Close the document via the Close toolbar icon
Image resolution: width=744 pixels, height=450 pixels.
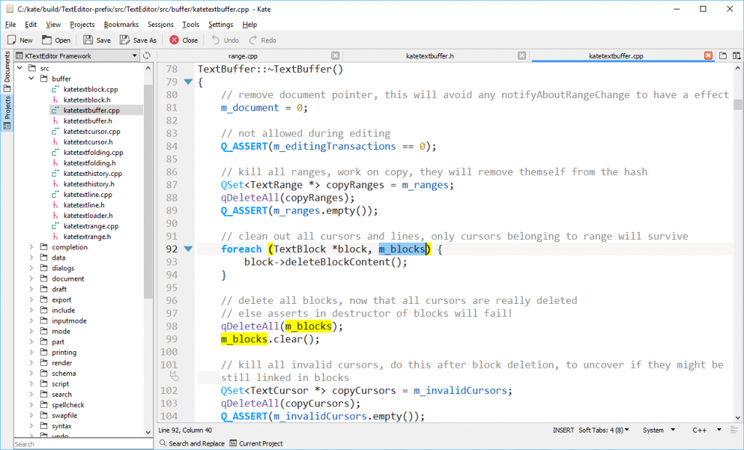click(x=182, y=40)
